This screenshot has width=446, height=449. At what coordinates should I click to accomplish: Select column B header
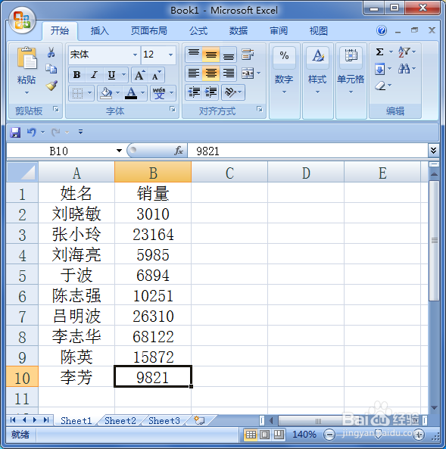pyautogui.click(x=153, y=173)
